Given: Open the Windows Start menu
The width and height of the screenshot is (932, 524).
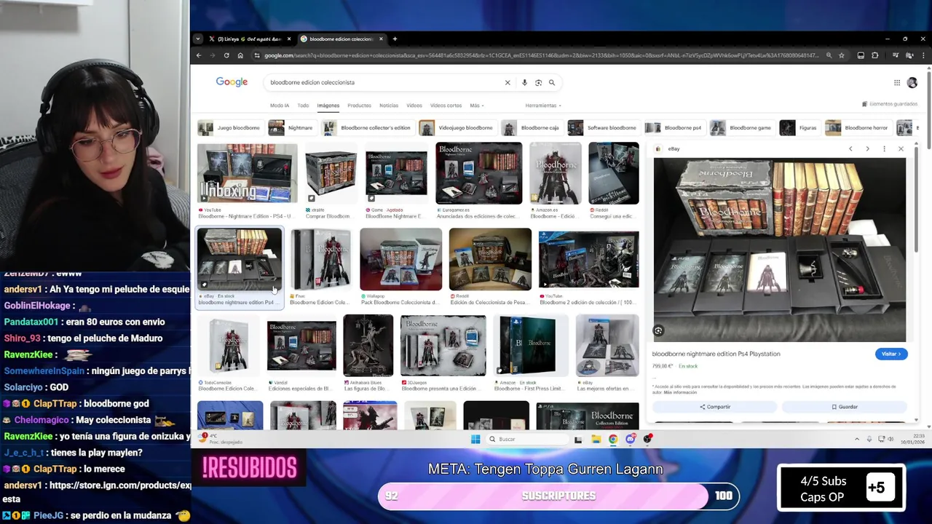Looking at the screenshot, I should pos(475,439).
